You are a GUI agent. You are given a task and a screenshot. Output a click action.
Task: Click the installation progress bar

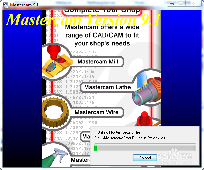(x=145, y=147)
